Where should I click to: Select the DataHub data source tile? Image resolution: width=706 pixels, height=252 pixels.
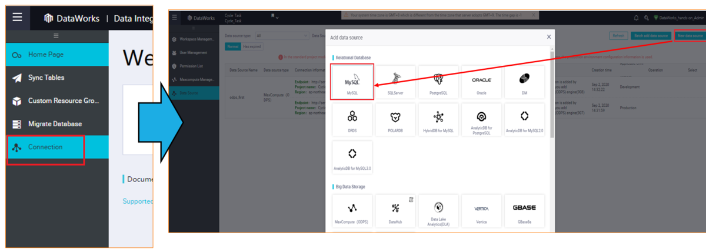pyautogui.click(x=395, y=212)
